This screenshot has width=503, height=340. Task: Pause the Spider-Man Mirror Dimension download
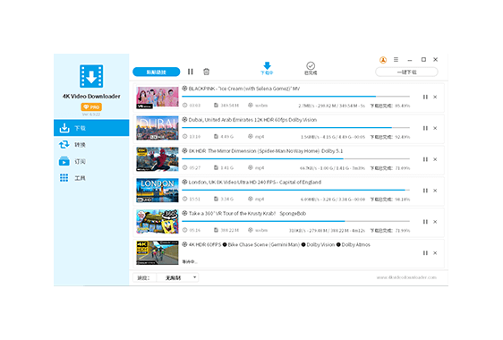tap(425, 159)
